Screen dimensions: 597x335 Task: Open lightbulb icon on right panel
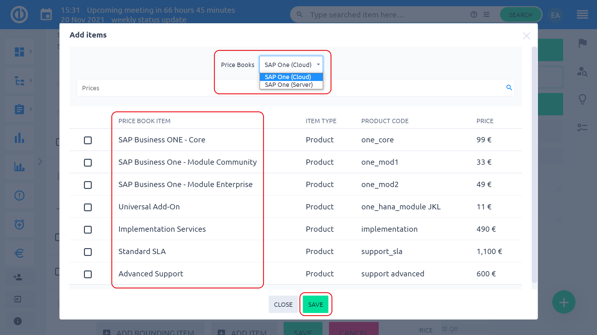pos(582,99)
